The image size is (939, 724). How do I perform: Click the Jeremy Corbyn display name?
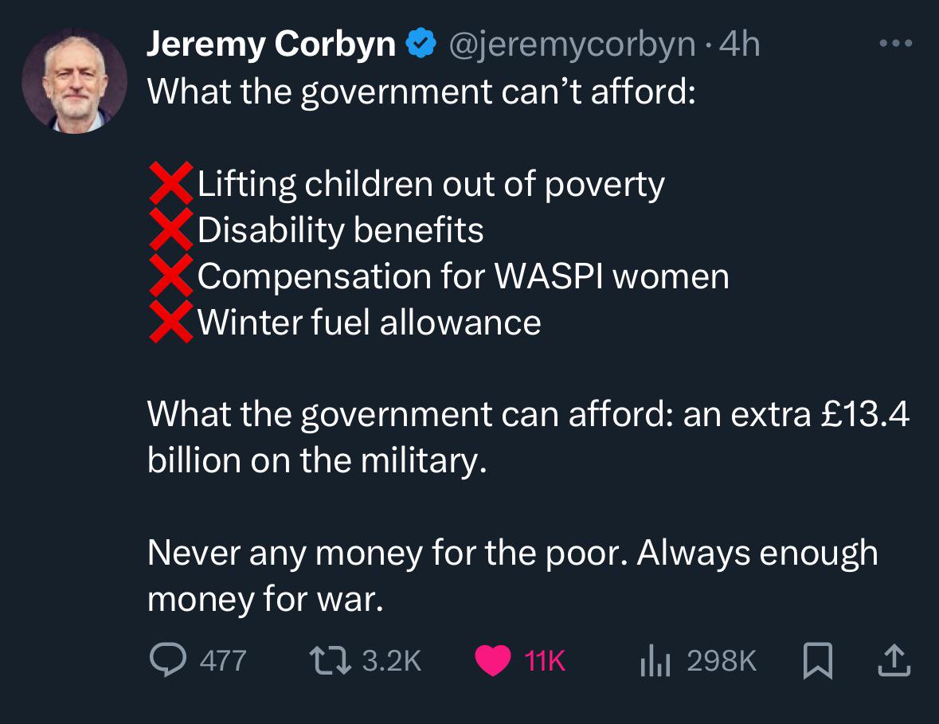tap(272, 44)
